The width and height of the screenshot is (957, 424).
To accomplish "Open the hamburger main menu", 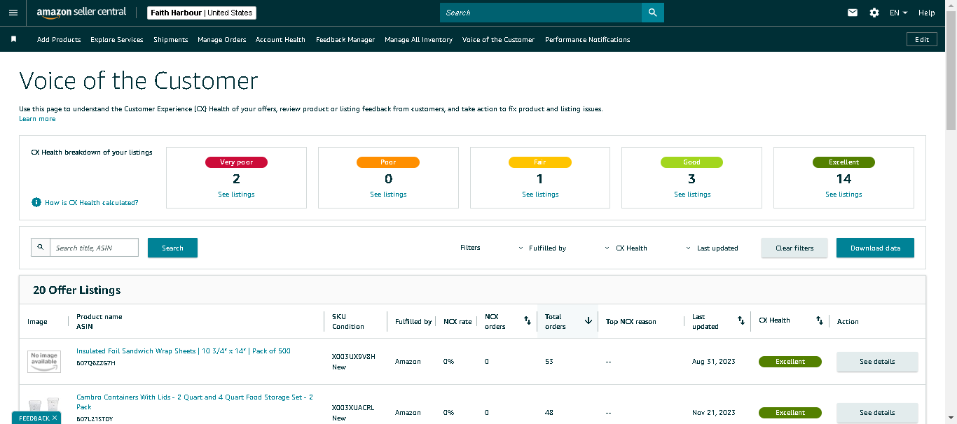I will (x=13, y=13).
